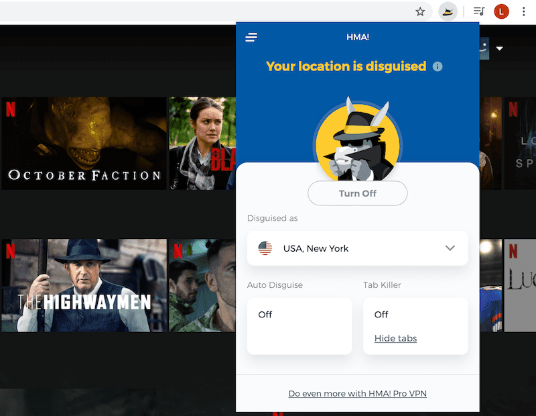Image resolution: width=536 pixels, height=416 pixels.
Task: Toggle the Tab Killer Off setting
Action: click(x=381, y=314)
